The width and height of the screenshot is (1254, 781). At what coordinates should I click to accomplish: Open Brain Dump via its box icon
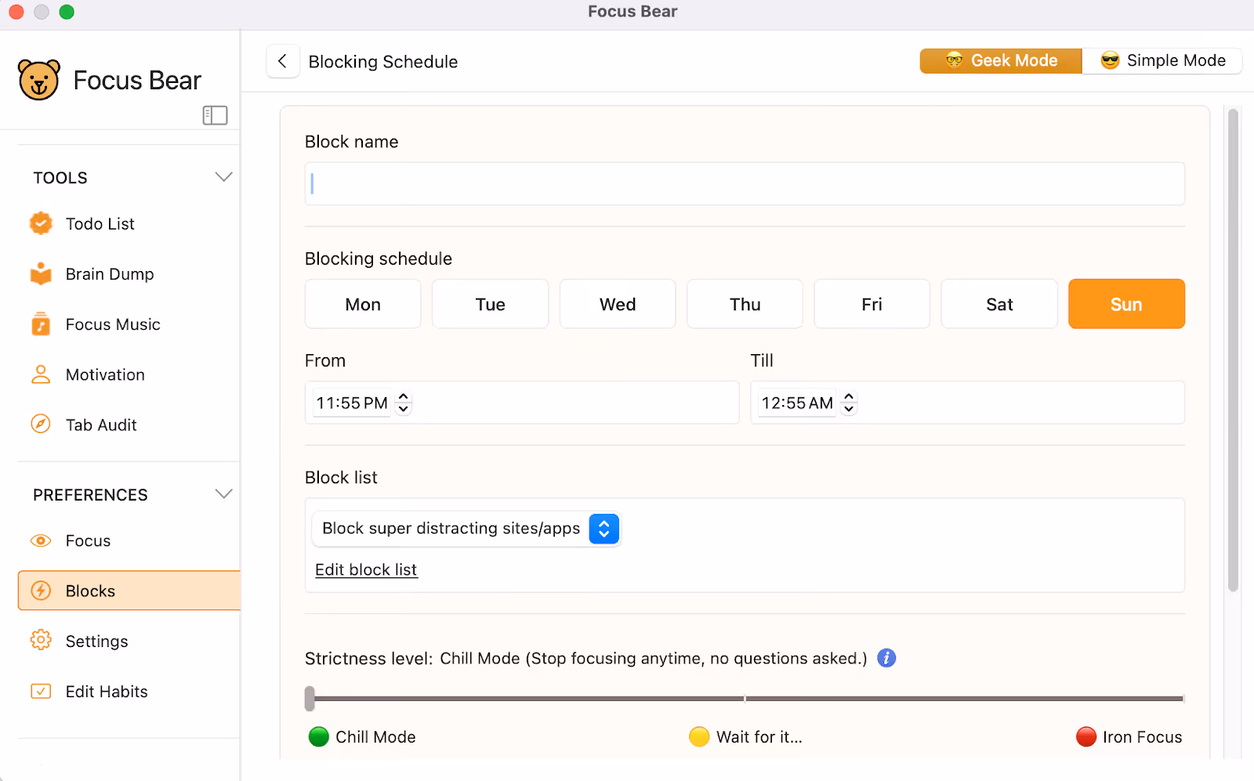click(x=41, y=273)
